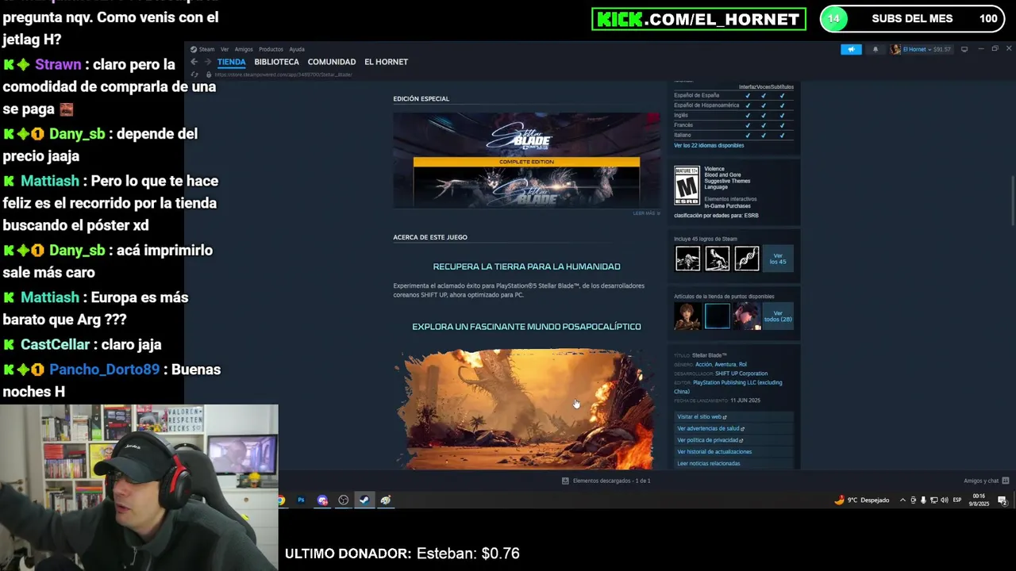Open PlayStation Publishing LLC publisher link
Image resolution: width=1016 pixels, height=571 pixels.
tap(728, 387)
